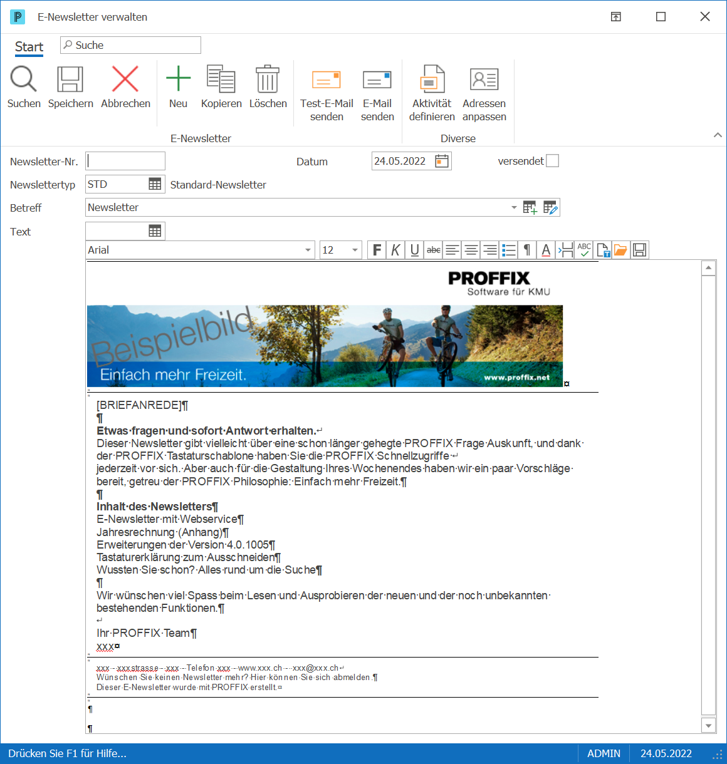This screenshot has height=764, width=727.
Task: Toggle bullet list
Action: tap(509, 250)
